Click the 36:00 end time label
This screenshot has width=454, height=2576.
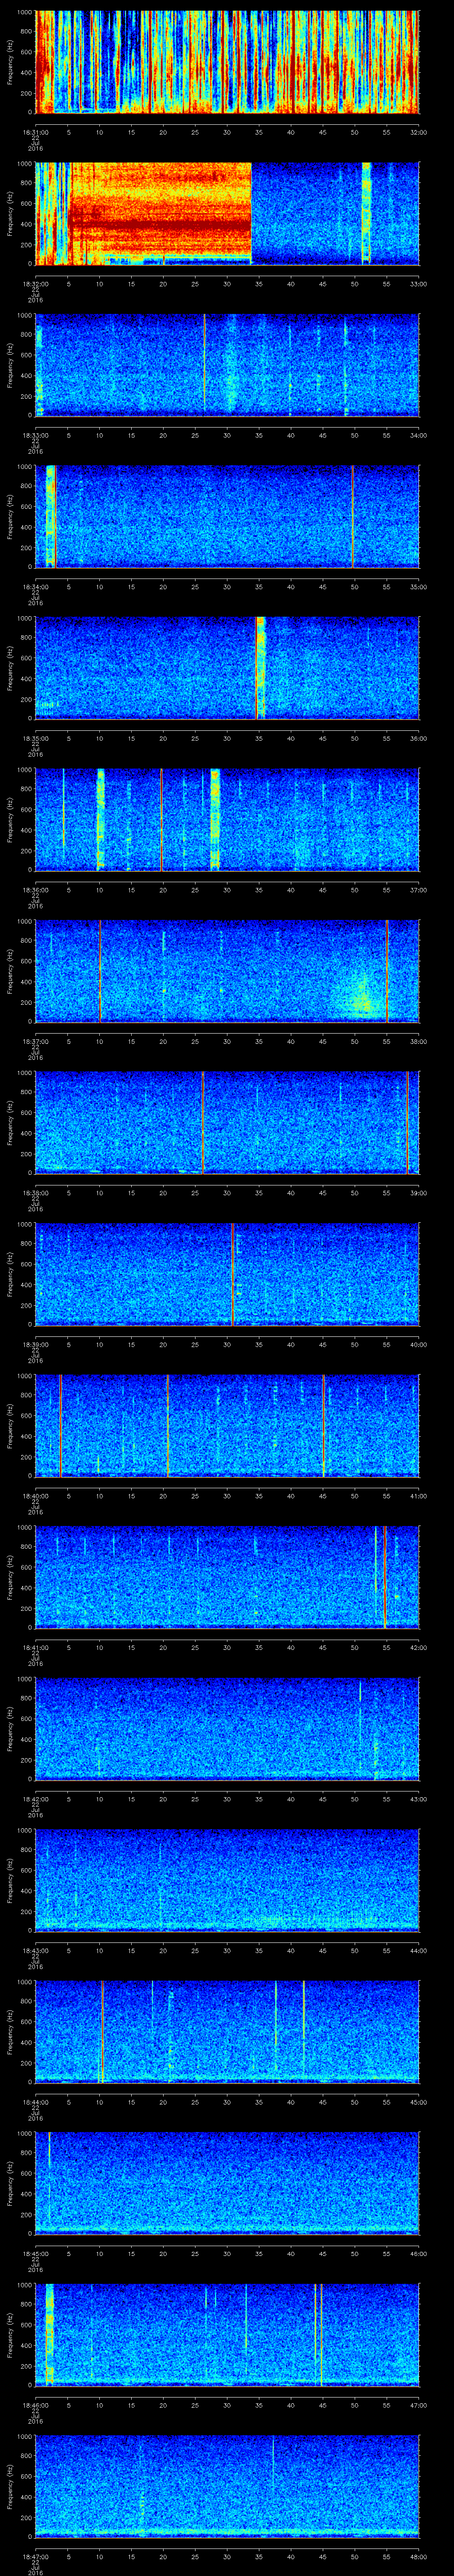coord(418,738)
